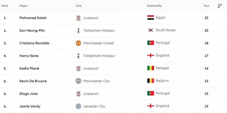This screenshot has height=113, width=227.
Task: Click the Nationality column header
Action: point(154,6)
